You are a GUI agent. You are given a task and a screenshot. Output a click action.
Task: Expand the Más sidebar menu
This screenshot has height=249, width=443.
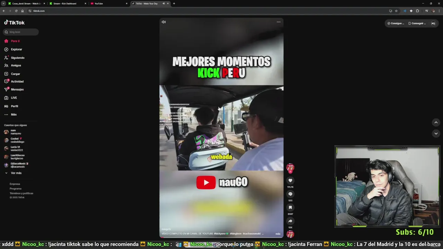(x=10, y=114)
